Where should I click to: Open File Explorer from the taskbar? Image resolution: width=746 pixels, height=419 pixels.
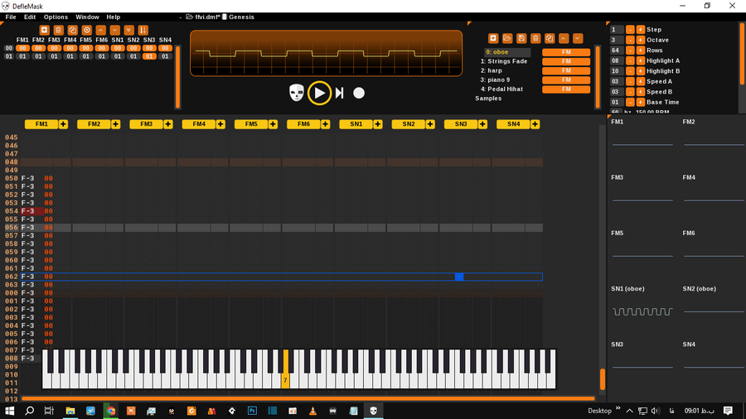click(x=70, y=411)
